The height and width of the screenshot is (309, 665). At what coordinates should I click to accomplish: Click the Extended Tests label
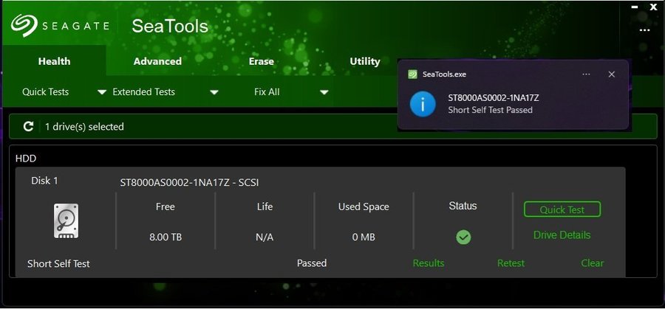pyautogui.click(x=144, y=92)
